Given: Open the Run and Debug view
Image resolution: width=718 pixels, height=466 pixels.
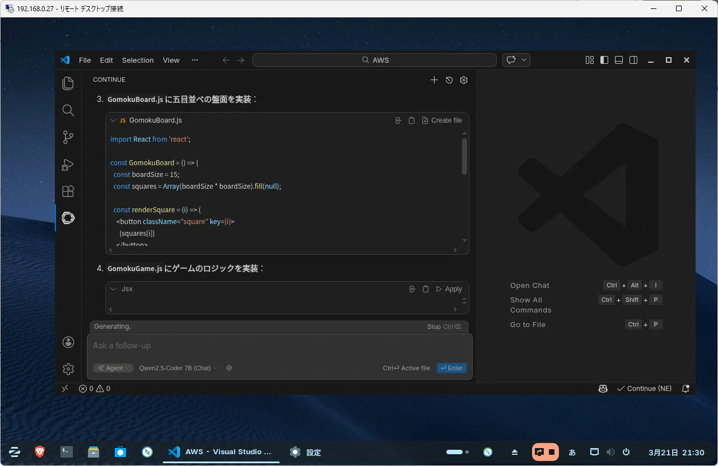Looking at the screenshot, I should 68,164.
